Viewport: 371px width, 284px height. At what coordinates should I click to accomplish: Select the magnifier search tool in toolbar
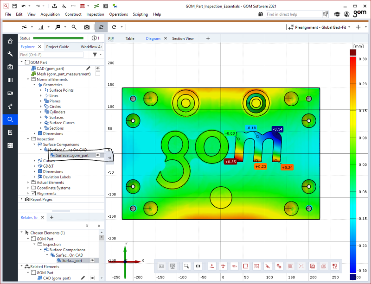74,27
